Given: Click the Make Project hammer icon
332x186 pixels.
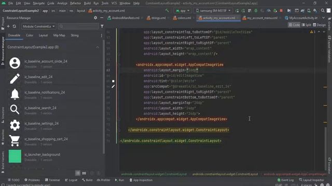Looking at the screenshot, I should [167, 10].
